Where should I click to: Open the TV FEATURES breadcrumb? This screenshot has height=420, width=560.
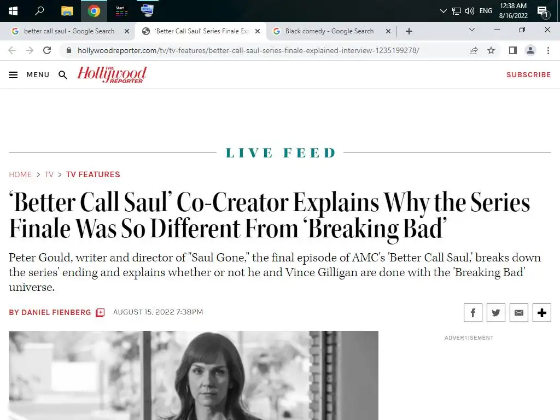(93, 174)
